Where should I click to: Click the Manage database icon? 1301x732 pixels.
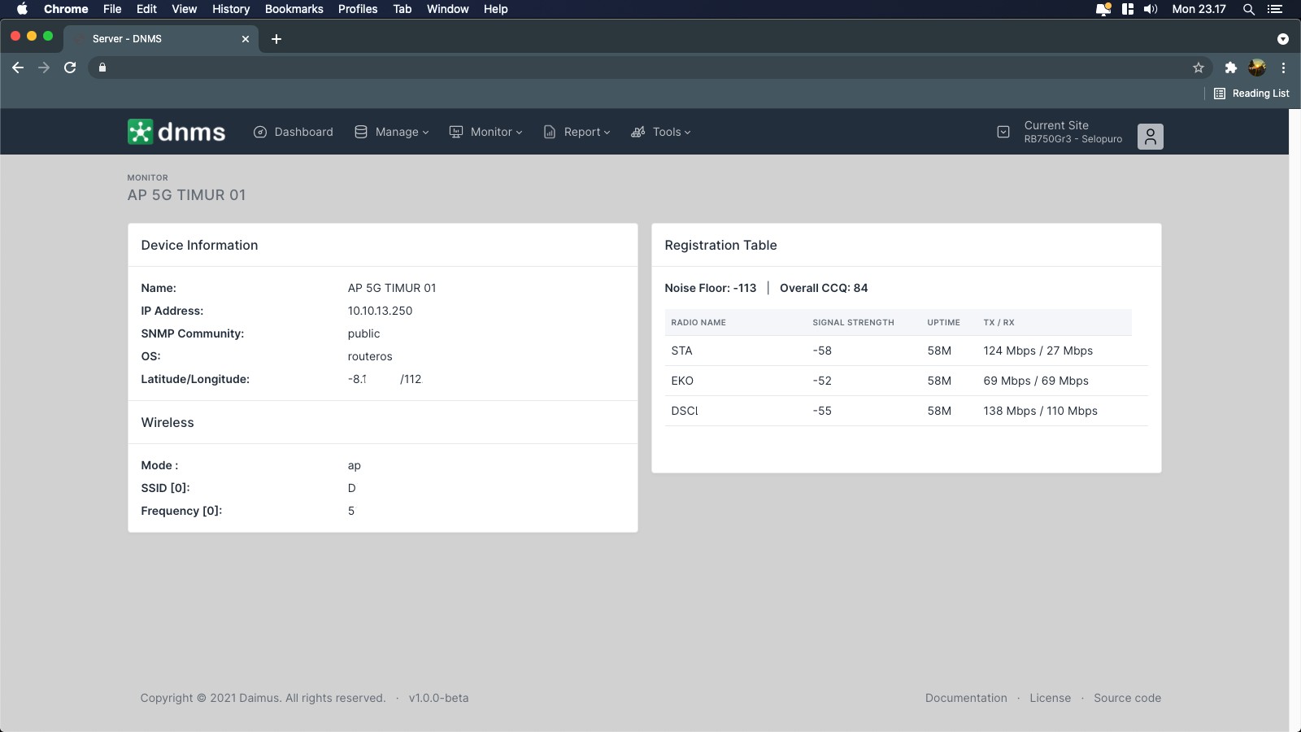pos(359,131)
